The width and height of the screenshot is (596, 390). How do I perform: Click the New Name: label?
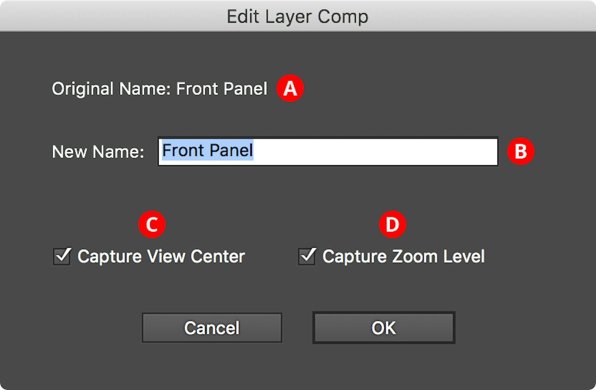pyautogui.click(x=98, y=152)
